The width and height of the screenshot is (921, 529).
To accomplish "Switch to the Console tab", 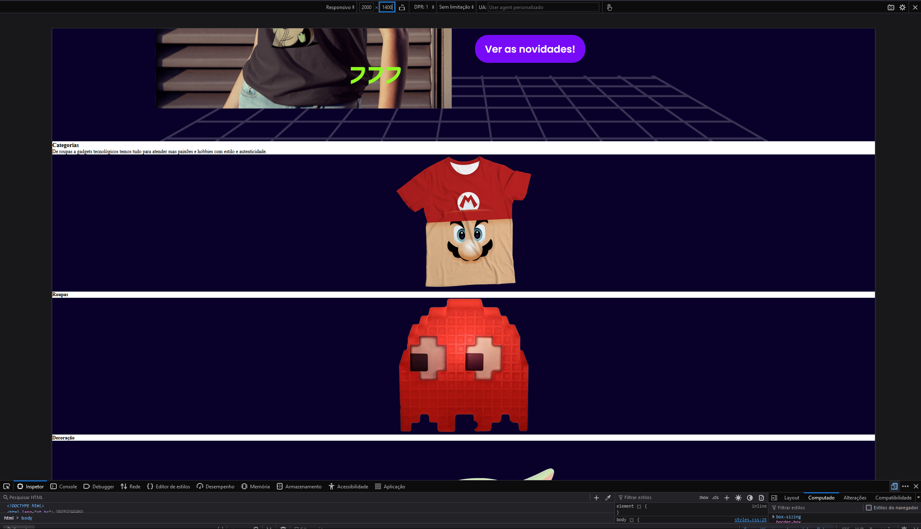I will coord(64,486).
